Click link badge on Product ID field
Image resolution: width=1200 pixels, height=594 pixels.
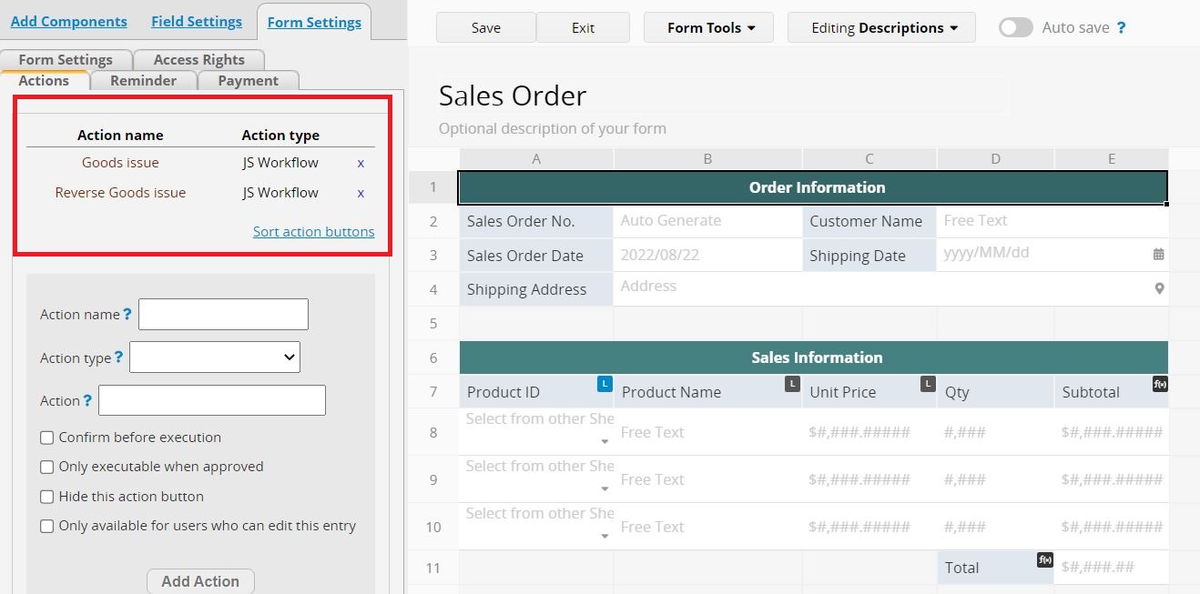pyautogui.click(x=605, y=384)
